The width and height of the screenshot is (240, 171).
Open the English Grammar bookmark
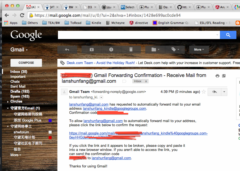171,23
